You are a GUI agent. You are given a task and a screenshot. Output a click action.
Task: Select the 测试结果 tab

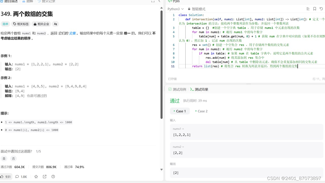(x=199, y=89)
